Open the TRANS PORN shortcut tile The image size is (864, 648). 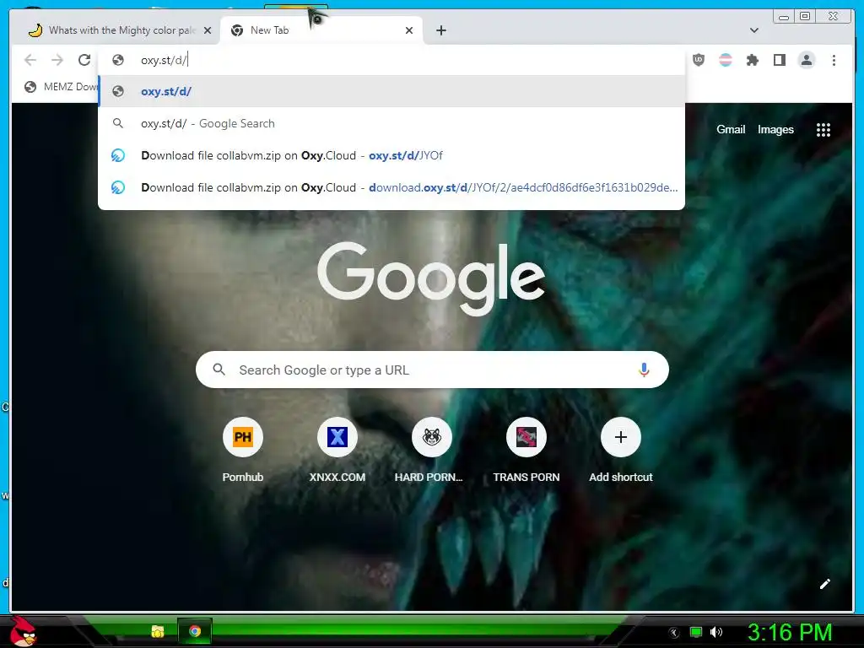[x=526, y=451]
